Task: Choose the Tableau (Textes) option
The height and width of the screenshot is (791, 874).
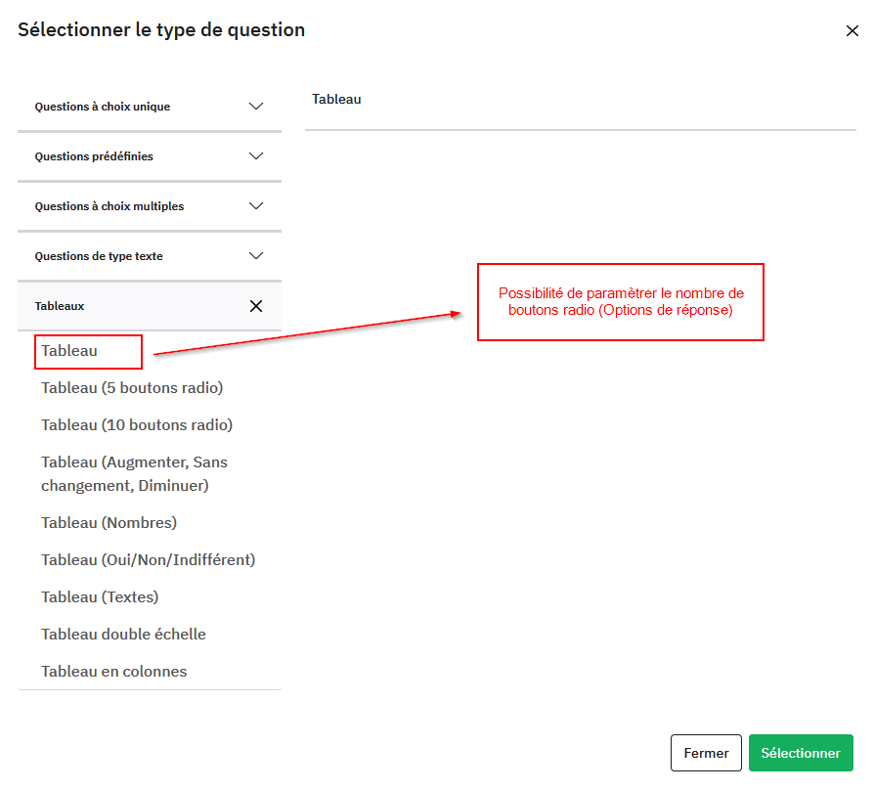Action: coord(100,597)
